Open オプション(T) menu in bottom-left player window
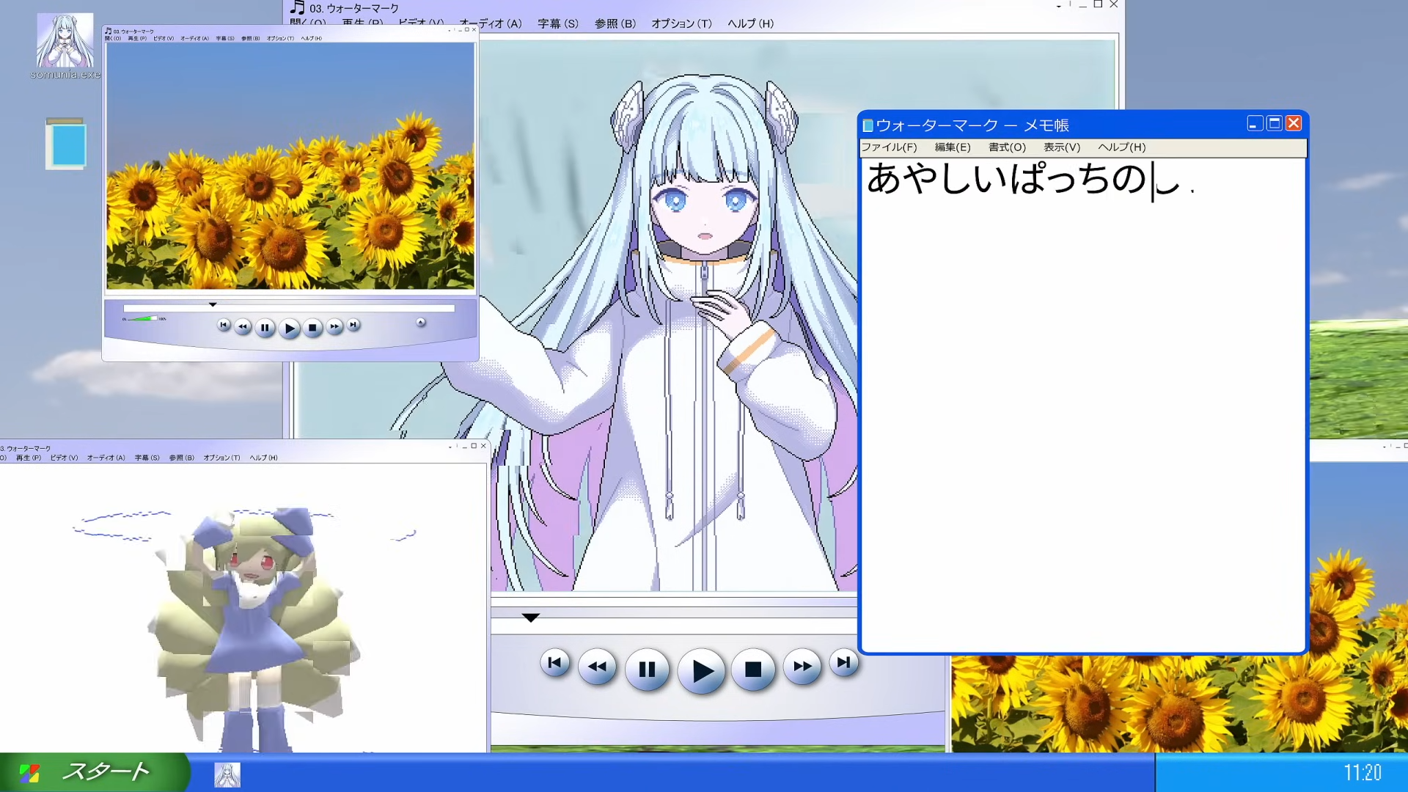The image size is (1408, 792). (221, 458)
